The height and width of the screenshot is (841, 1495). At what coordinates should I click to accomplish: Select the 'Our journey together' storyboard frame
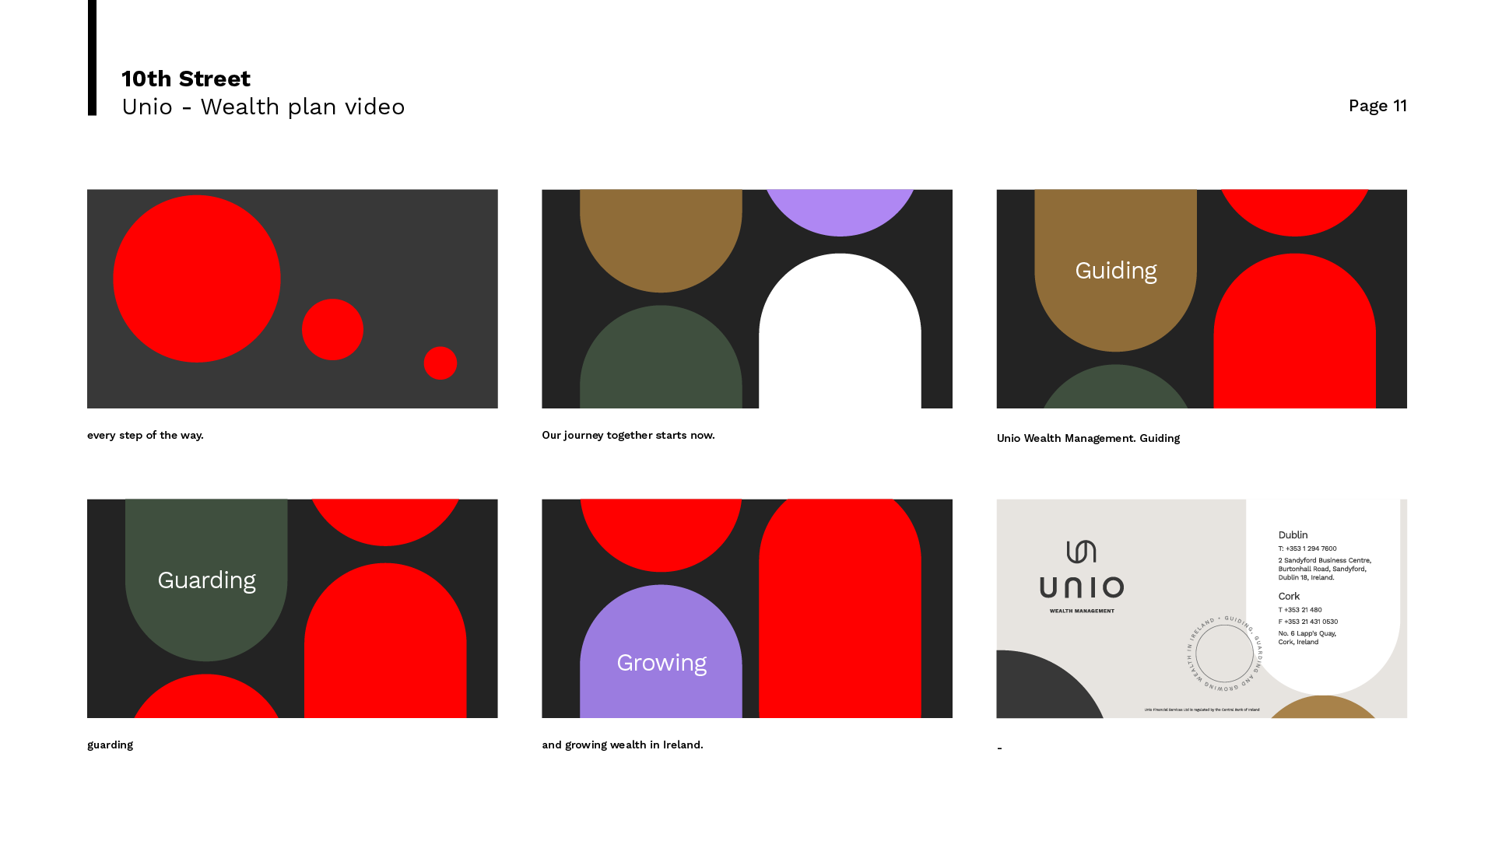click(747, 299)
